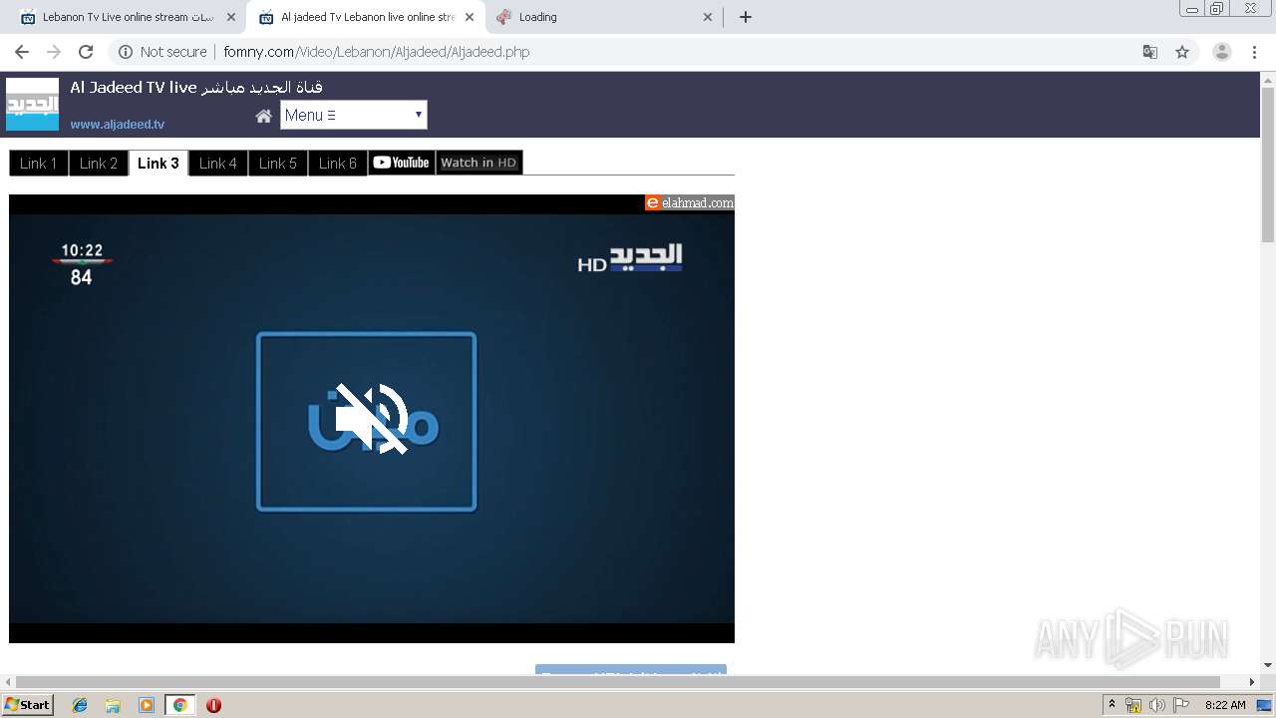Open the Not secure site info icon
The image size is (1276, 718).
[x=126, y=52]
